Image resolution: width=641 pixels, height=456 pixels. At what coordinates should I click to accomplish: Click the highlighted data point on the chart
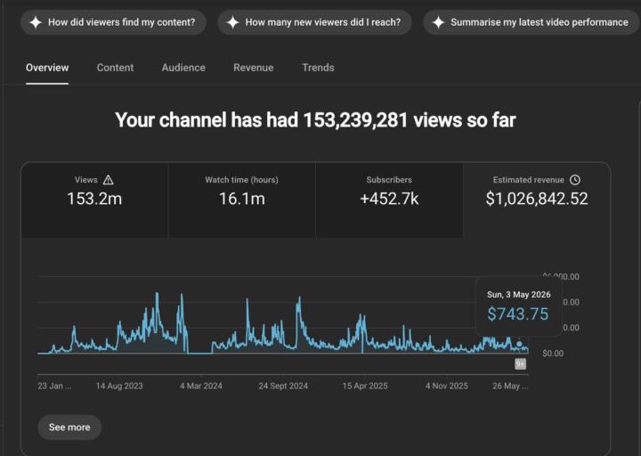(519, 345)
